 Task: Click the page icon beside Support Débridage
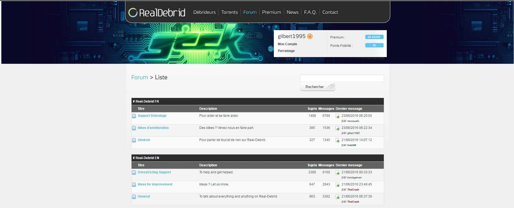(x=134, y=116)
